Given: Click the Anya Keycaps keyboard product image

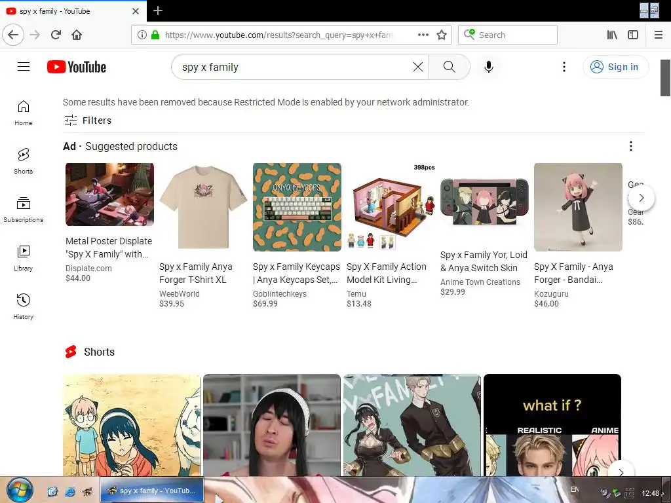Looking at the screenshot, I should [297, 207].
